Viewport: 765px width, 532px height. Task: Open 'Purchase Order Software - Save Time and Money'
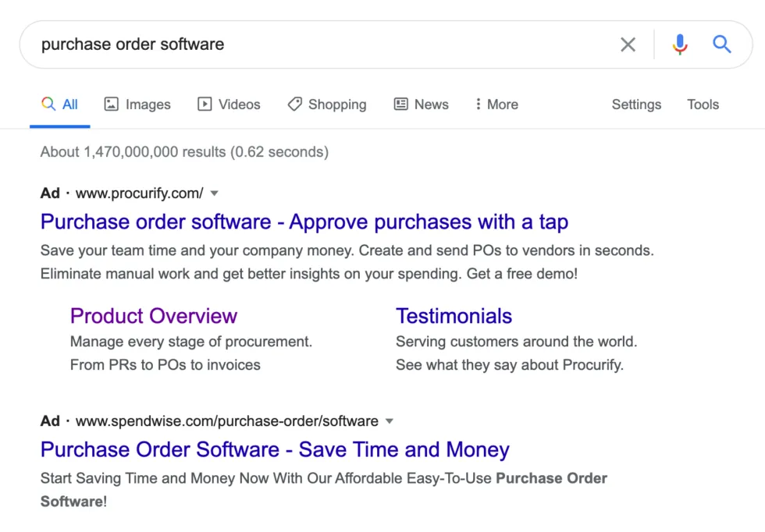275,450
